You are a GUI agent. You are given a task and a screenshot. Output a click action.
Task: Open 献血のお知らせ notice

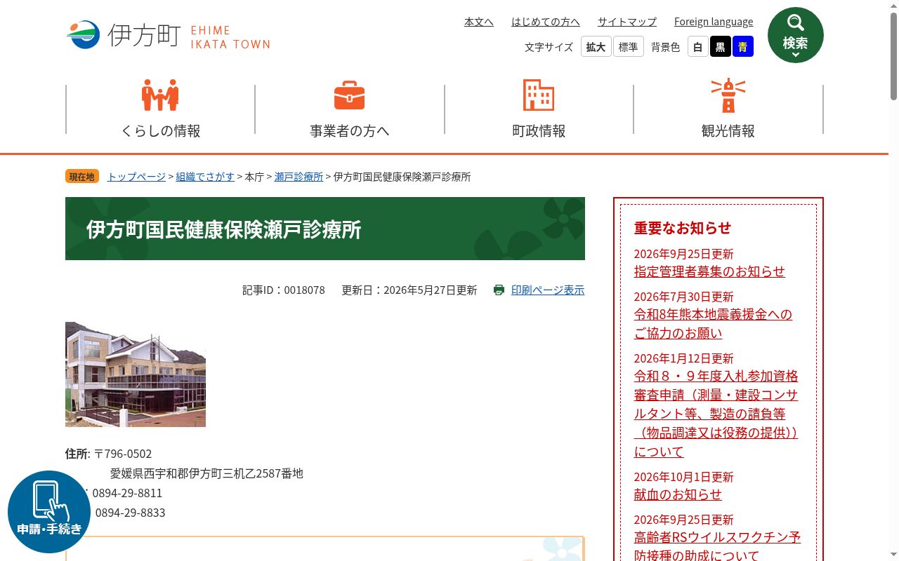[x=678, y=494]
